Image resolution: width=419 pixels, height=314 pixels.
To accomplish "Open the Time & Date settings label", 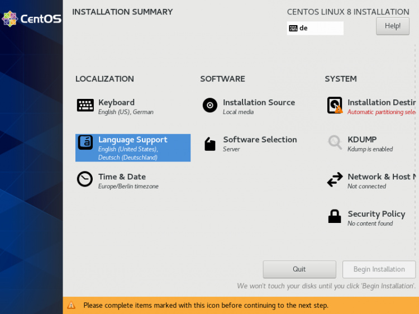I will (x=122, y=177).
